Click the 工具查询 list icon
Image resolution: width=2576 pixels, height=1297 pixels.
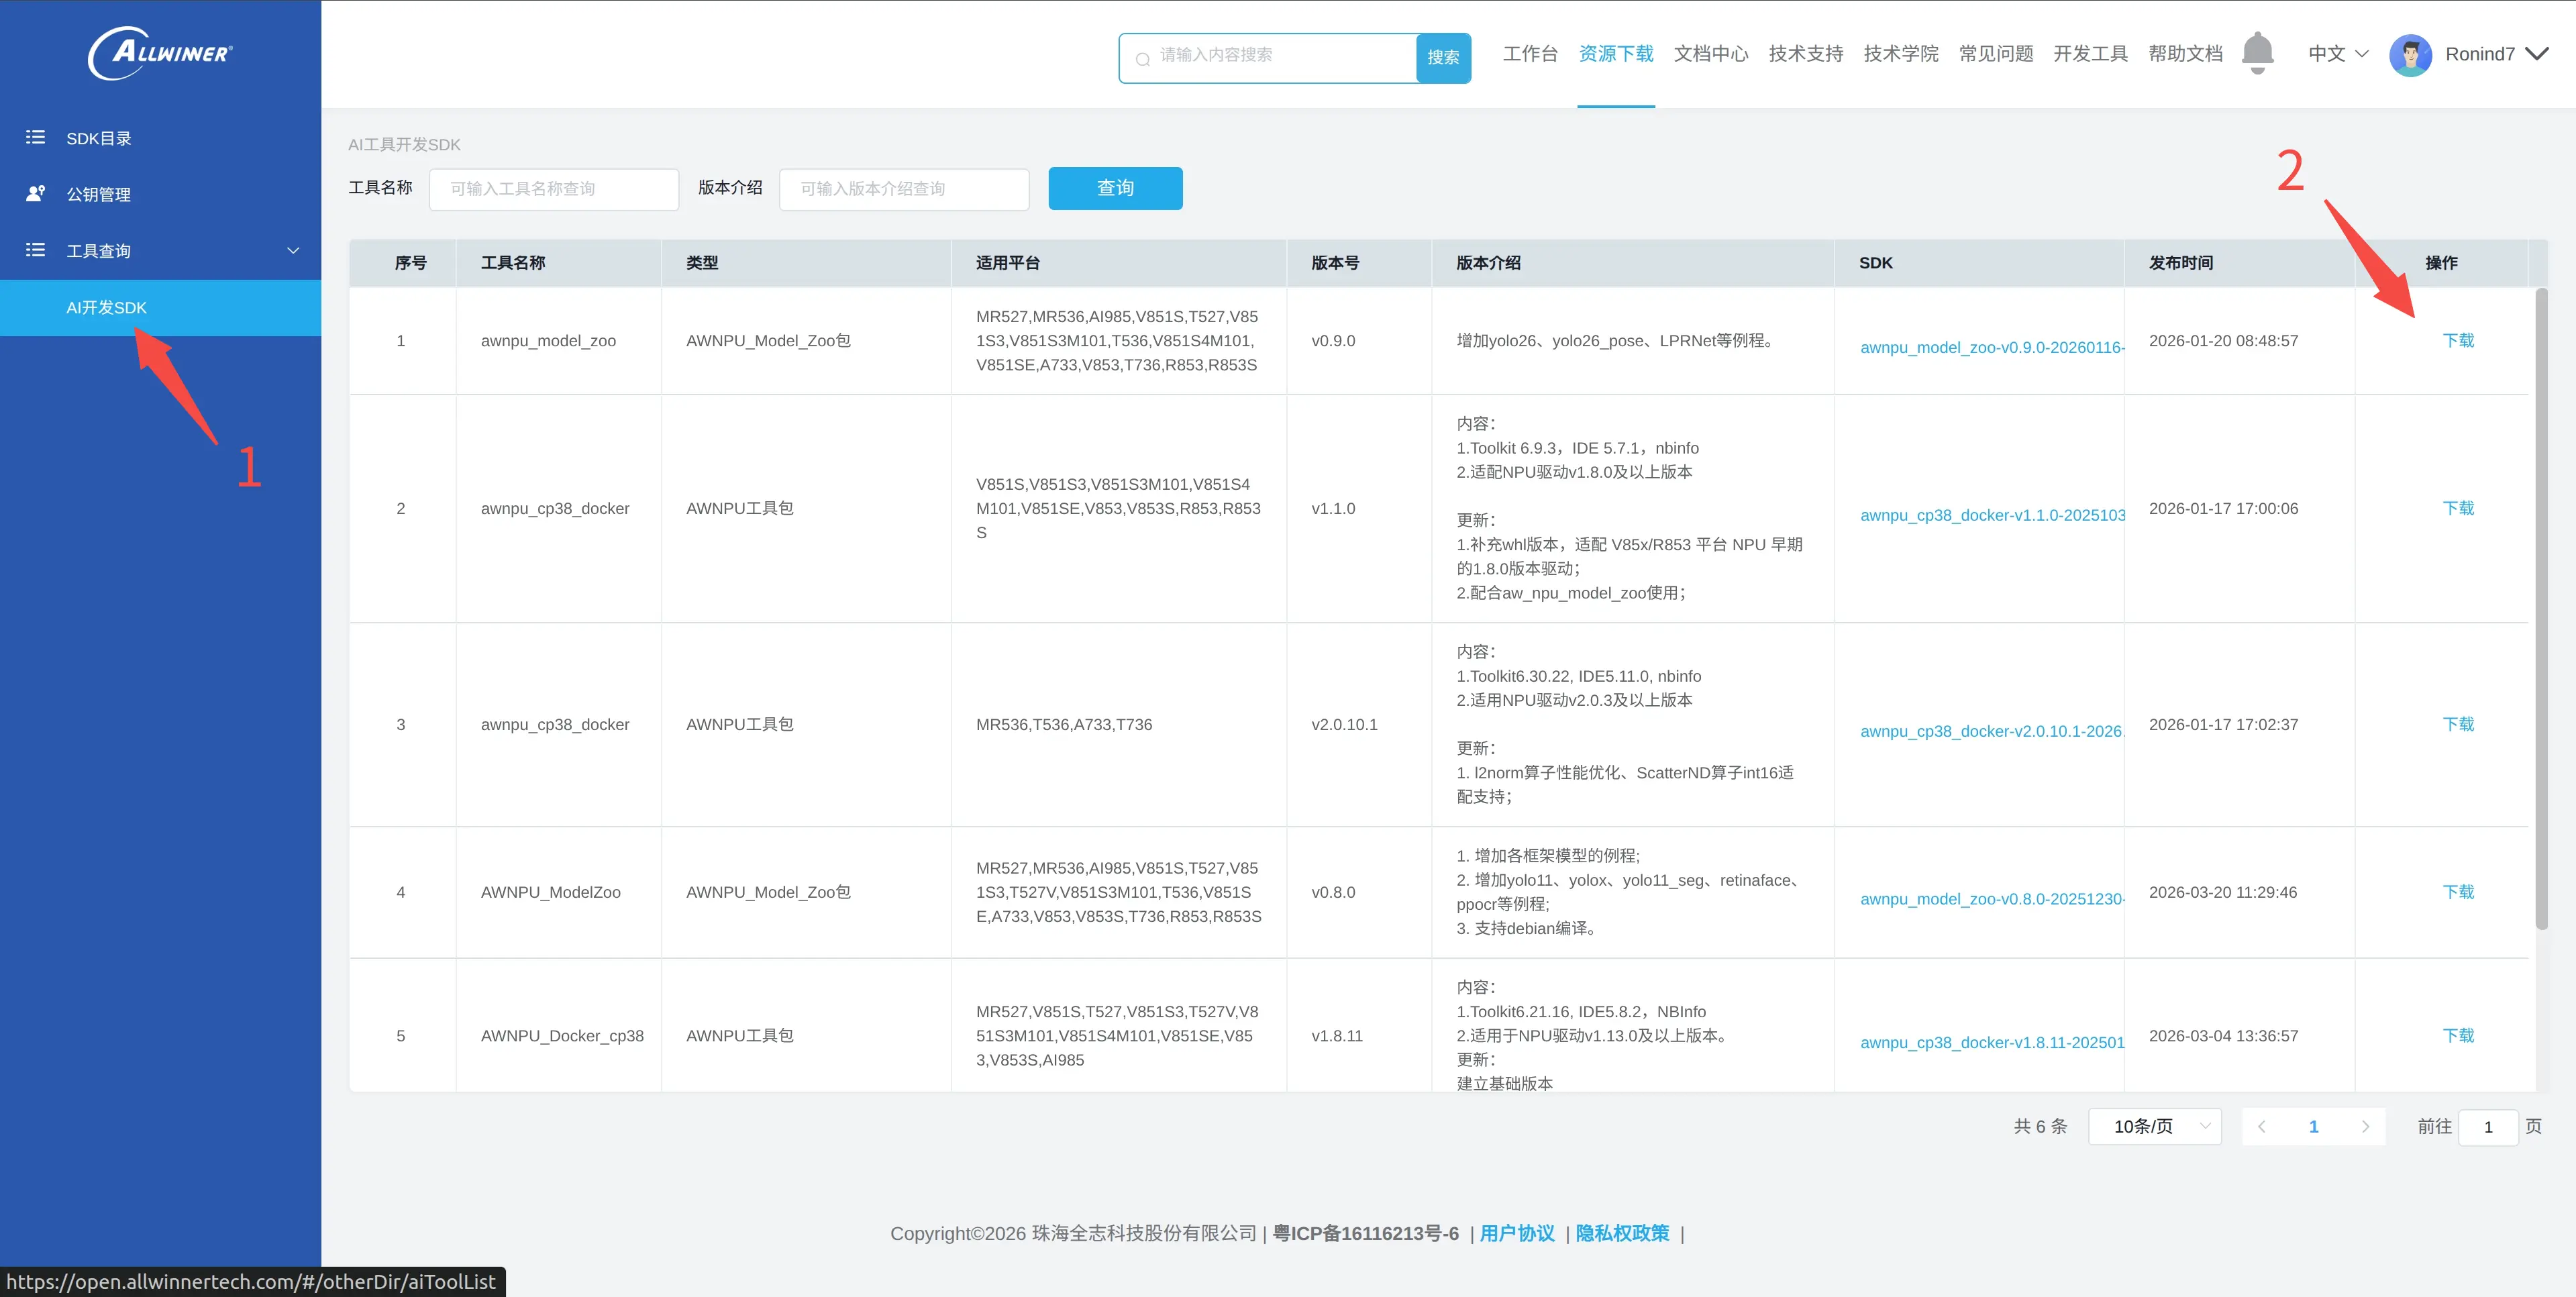click(35, 250)
